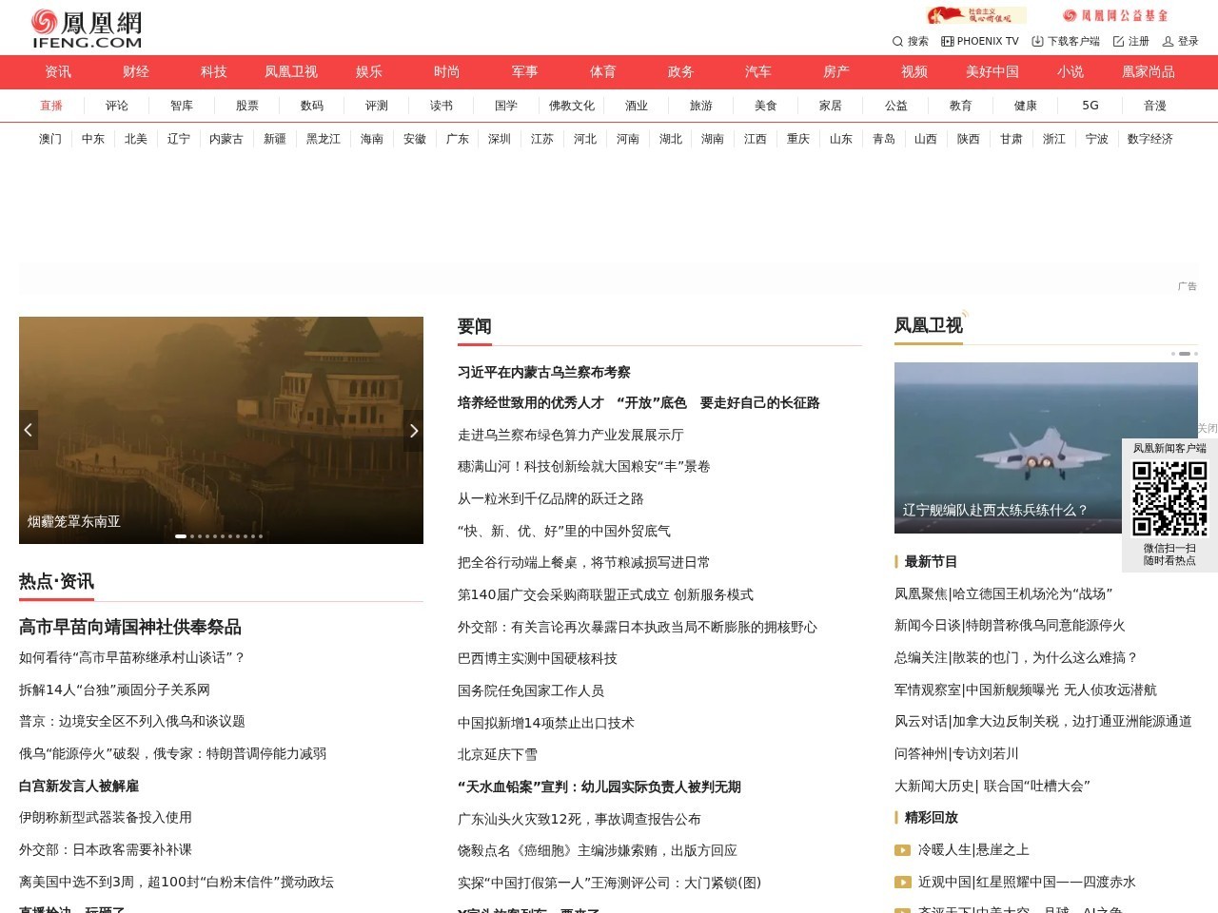Open 凤凰聚焦 哈立德国王机场 program

[1004, 593]
